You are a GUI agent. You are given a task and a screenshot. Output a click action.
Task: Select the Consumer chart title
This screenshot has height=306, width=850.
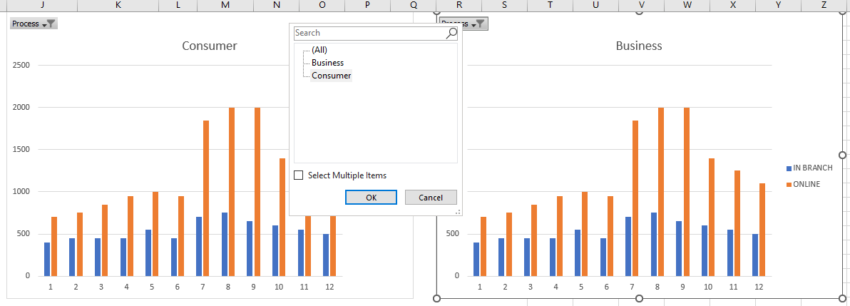209,46
